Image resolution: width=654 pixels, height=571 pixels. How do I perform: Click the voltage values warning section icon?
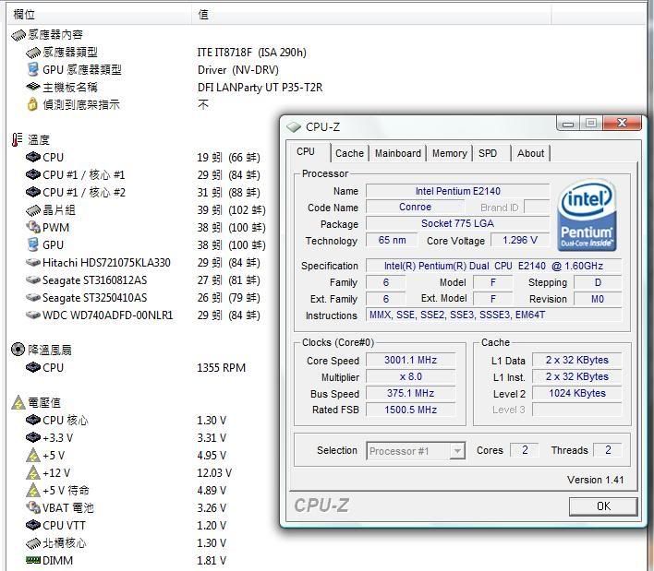(x=18, y=402)
